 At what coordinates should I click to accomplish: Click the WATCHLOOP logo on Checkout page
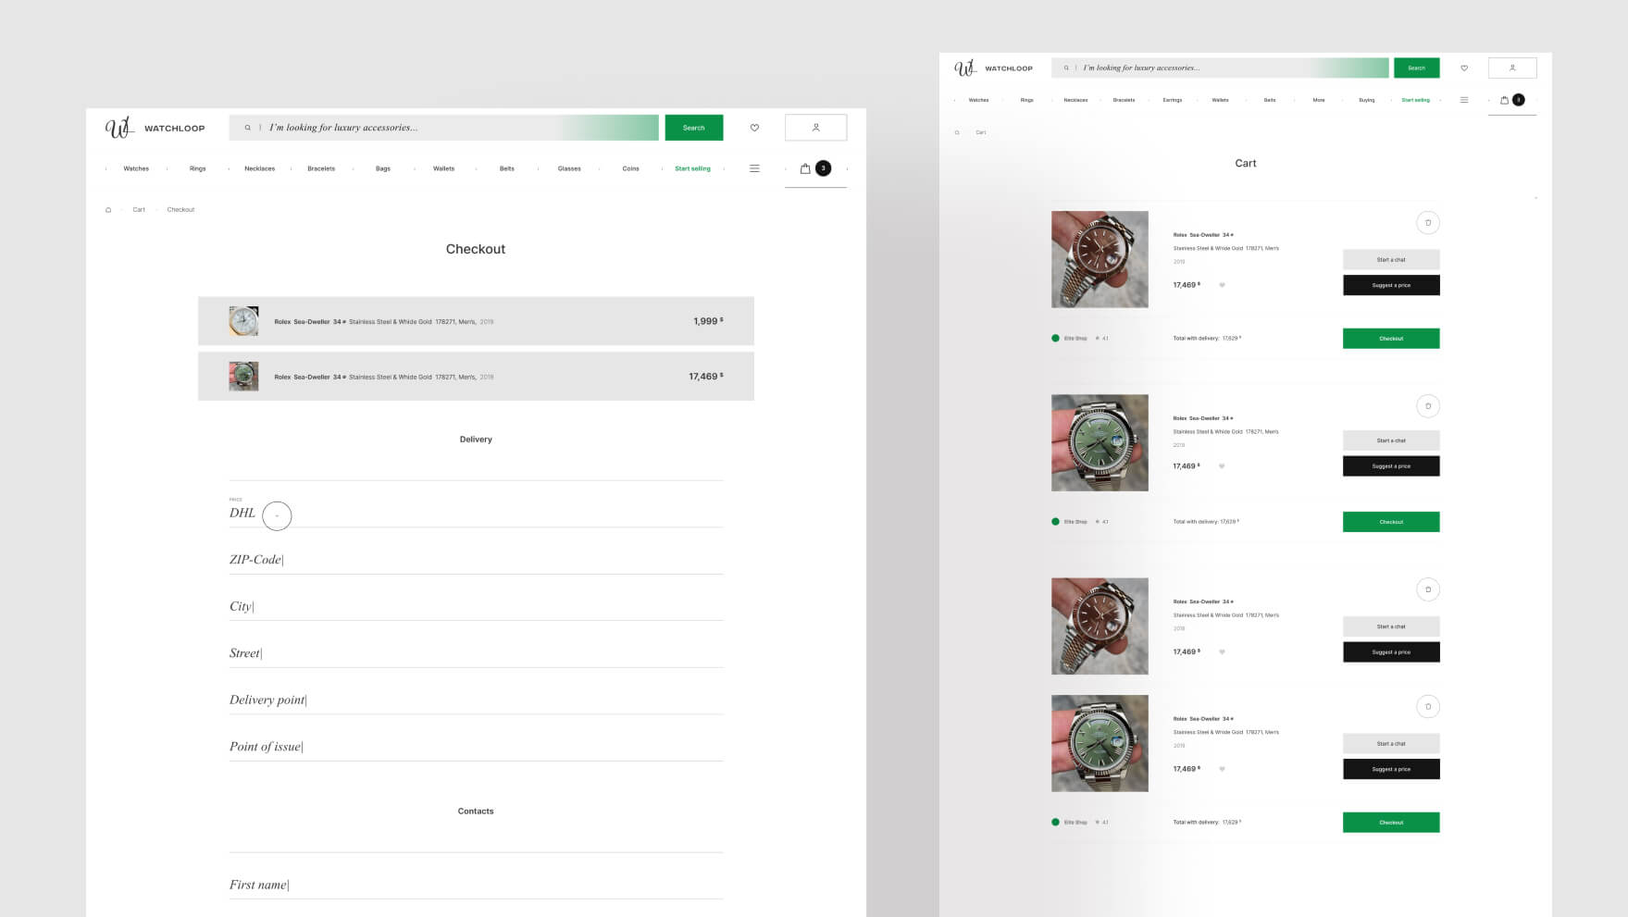pos(155,128)
